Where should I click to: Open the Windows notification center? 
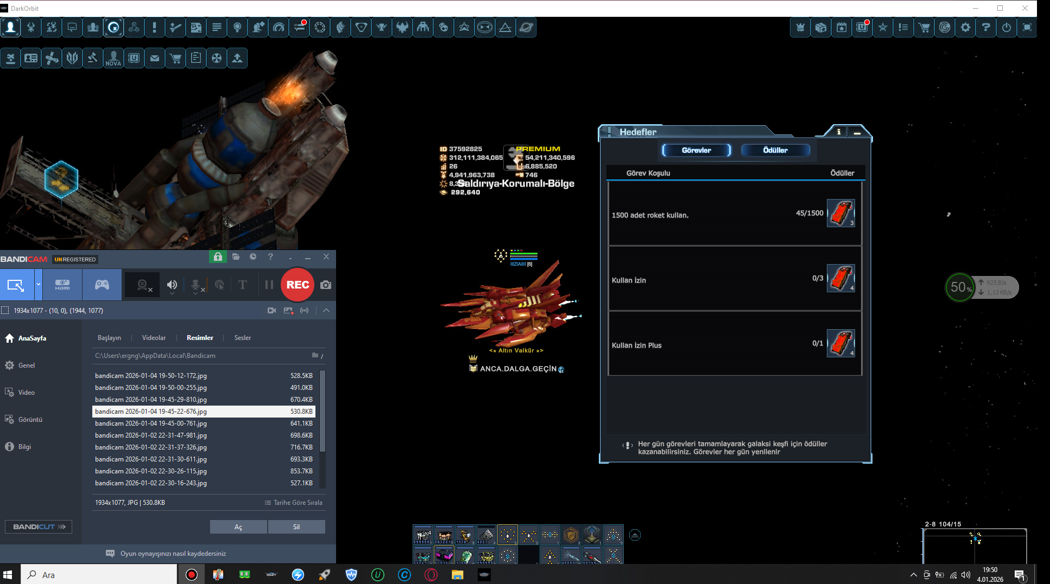pos(1019,575)
